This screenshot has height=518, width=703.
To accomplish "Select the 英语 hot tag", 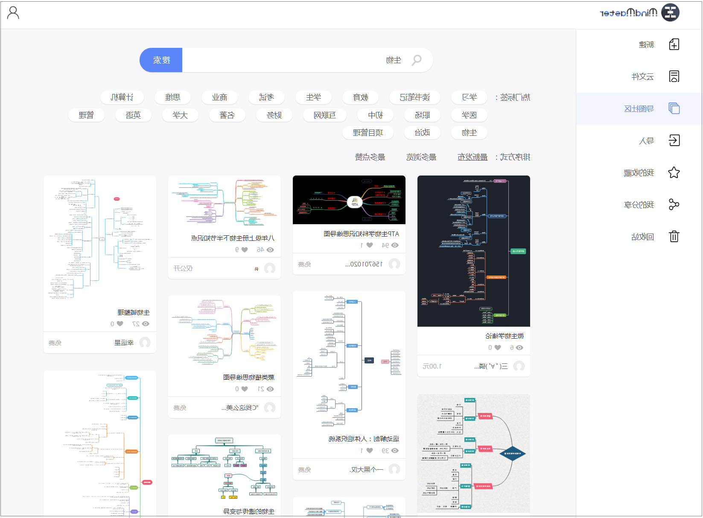I will click(133, 115).
